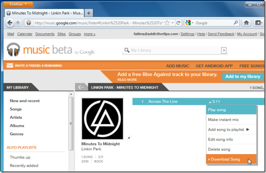Click the Minutes To Midnight album title
The height and width of the screenshot is (173, 266).
coord(101,144)
